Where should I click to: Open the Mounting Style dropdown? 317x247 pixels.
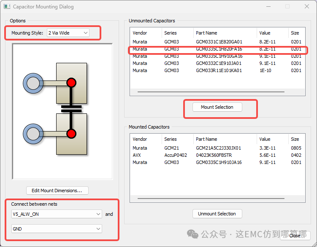coord(68,33)
